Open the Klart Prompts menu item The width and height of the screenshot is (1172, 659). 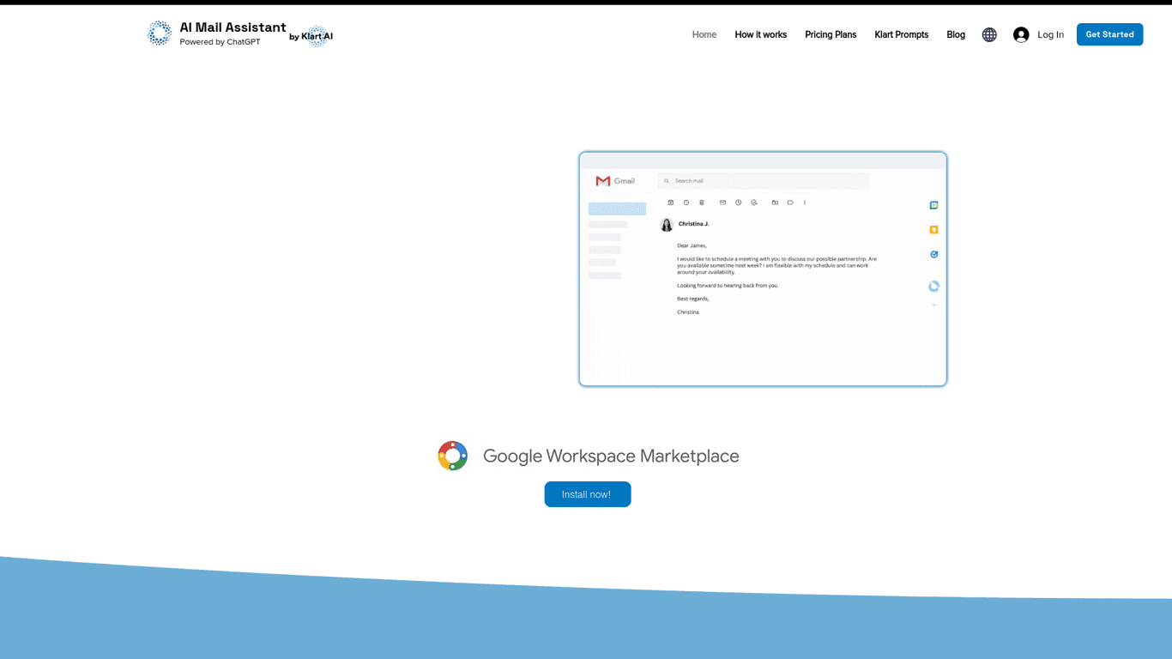coord(901,34)
